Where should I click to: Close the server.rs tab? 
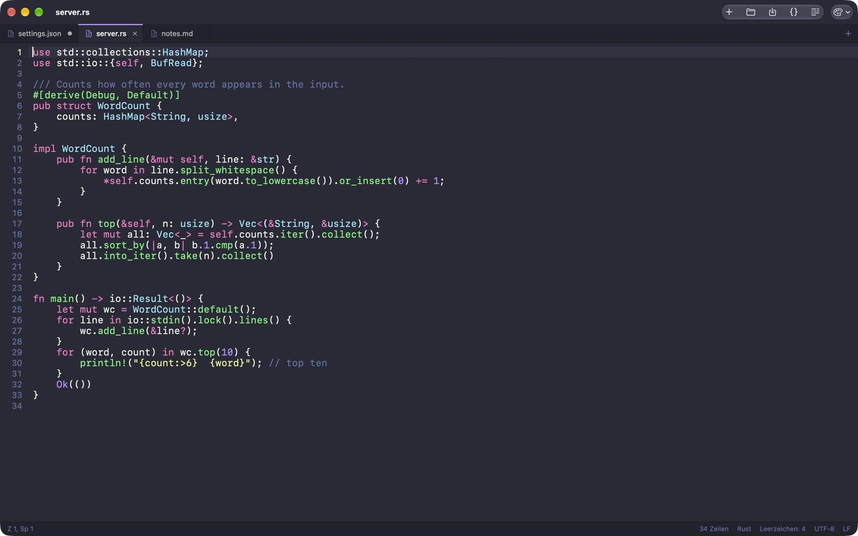[135, 33]
